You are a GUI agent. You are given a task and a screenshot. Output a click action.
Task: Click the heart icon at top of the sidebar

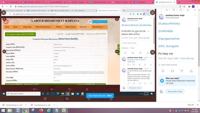[x=181, y=10]
